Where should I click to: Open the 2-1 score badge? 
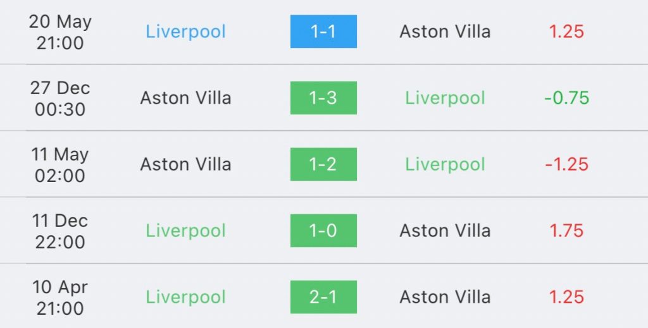323,297
